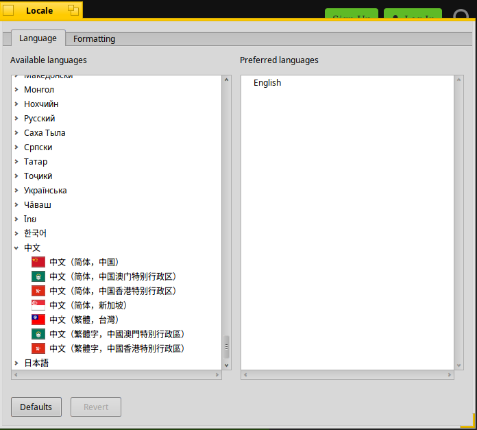Expand the Русский language group
Viewport: 477px width, 430px height.
pos(16,118)
